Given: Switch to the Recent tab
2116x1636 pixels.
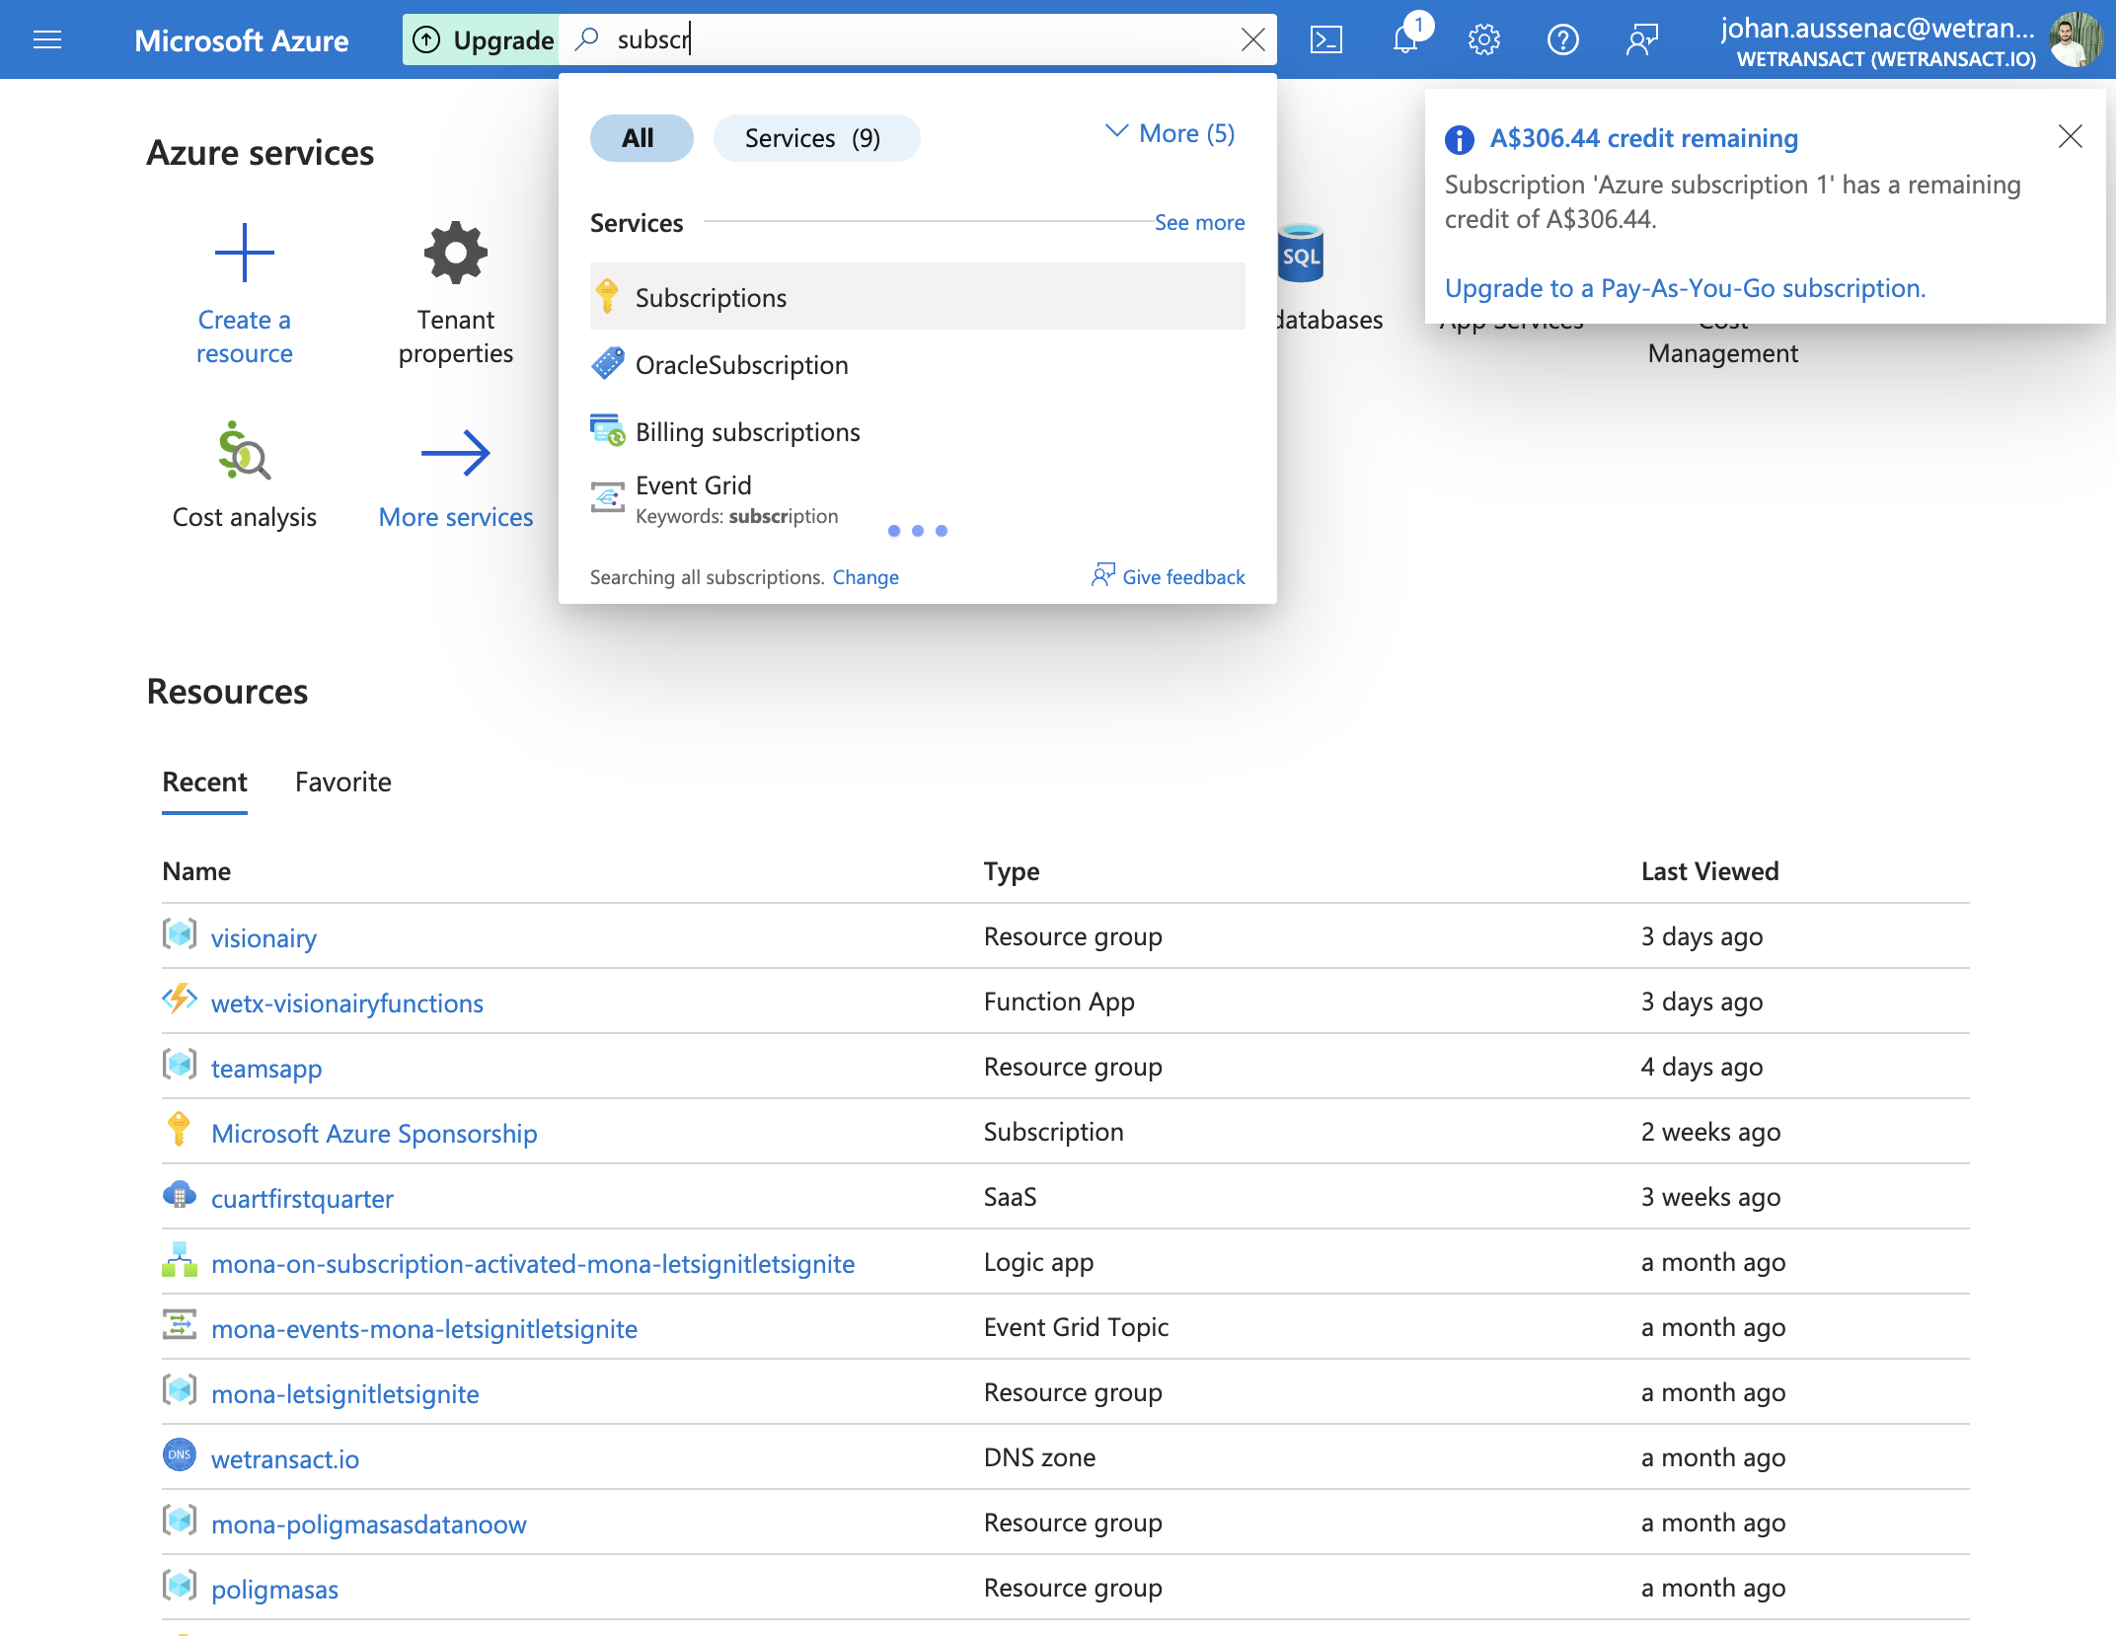Looking at the screenshot, I should pyautogui.click(x=204, y=782).
